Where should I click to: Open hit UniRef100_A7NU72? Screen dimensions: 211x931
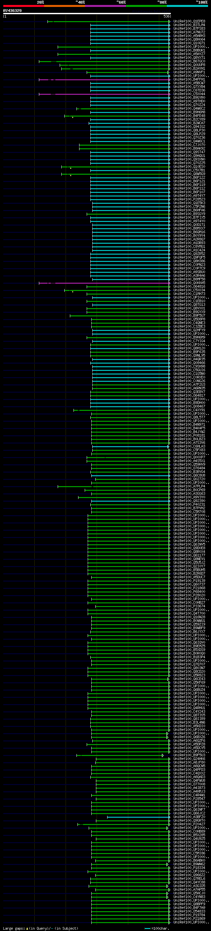click(189, 32)
